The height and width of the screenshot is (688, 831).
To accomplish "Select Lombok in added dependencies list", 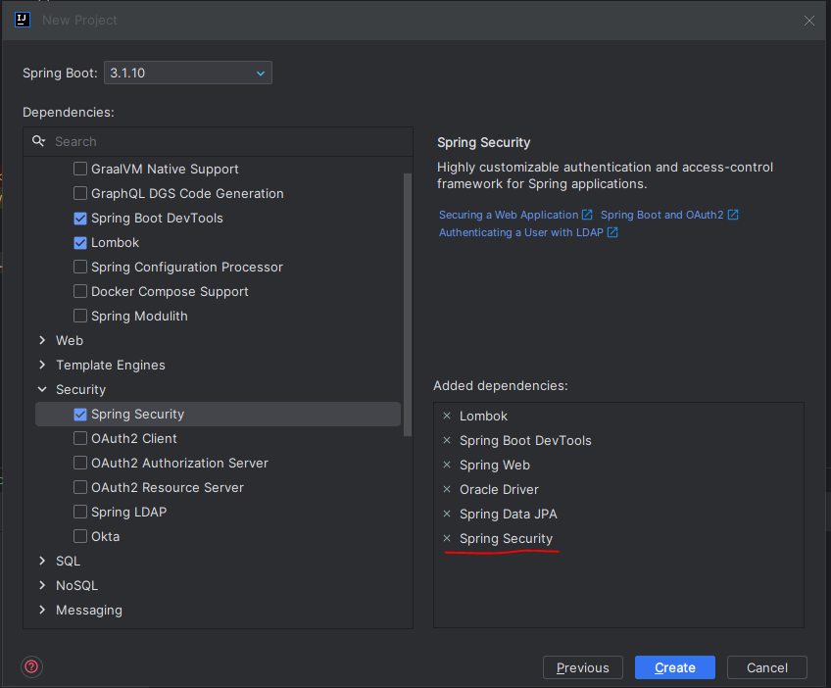I will point(483,417).
